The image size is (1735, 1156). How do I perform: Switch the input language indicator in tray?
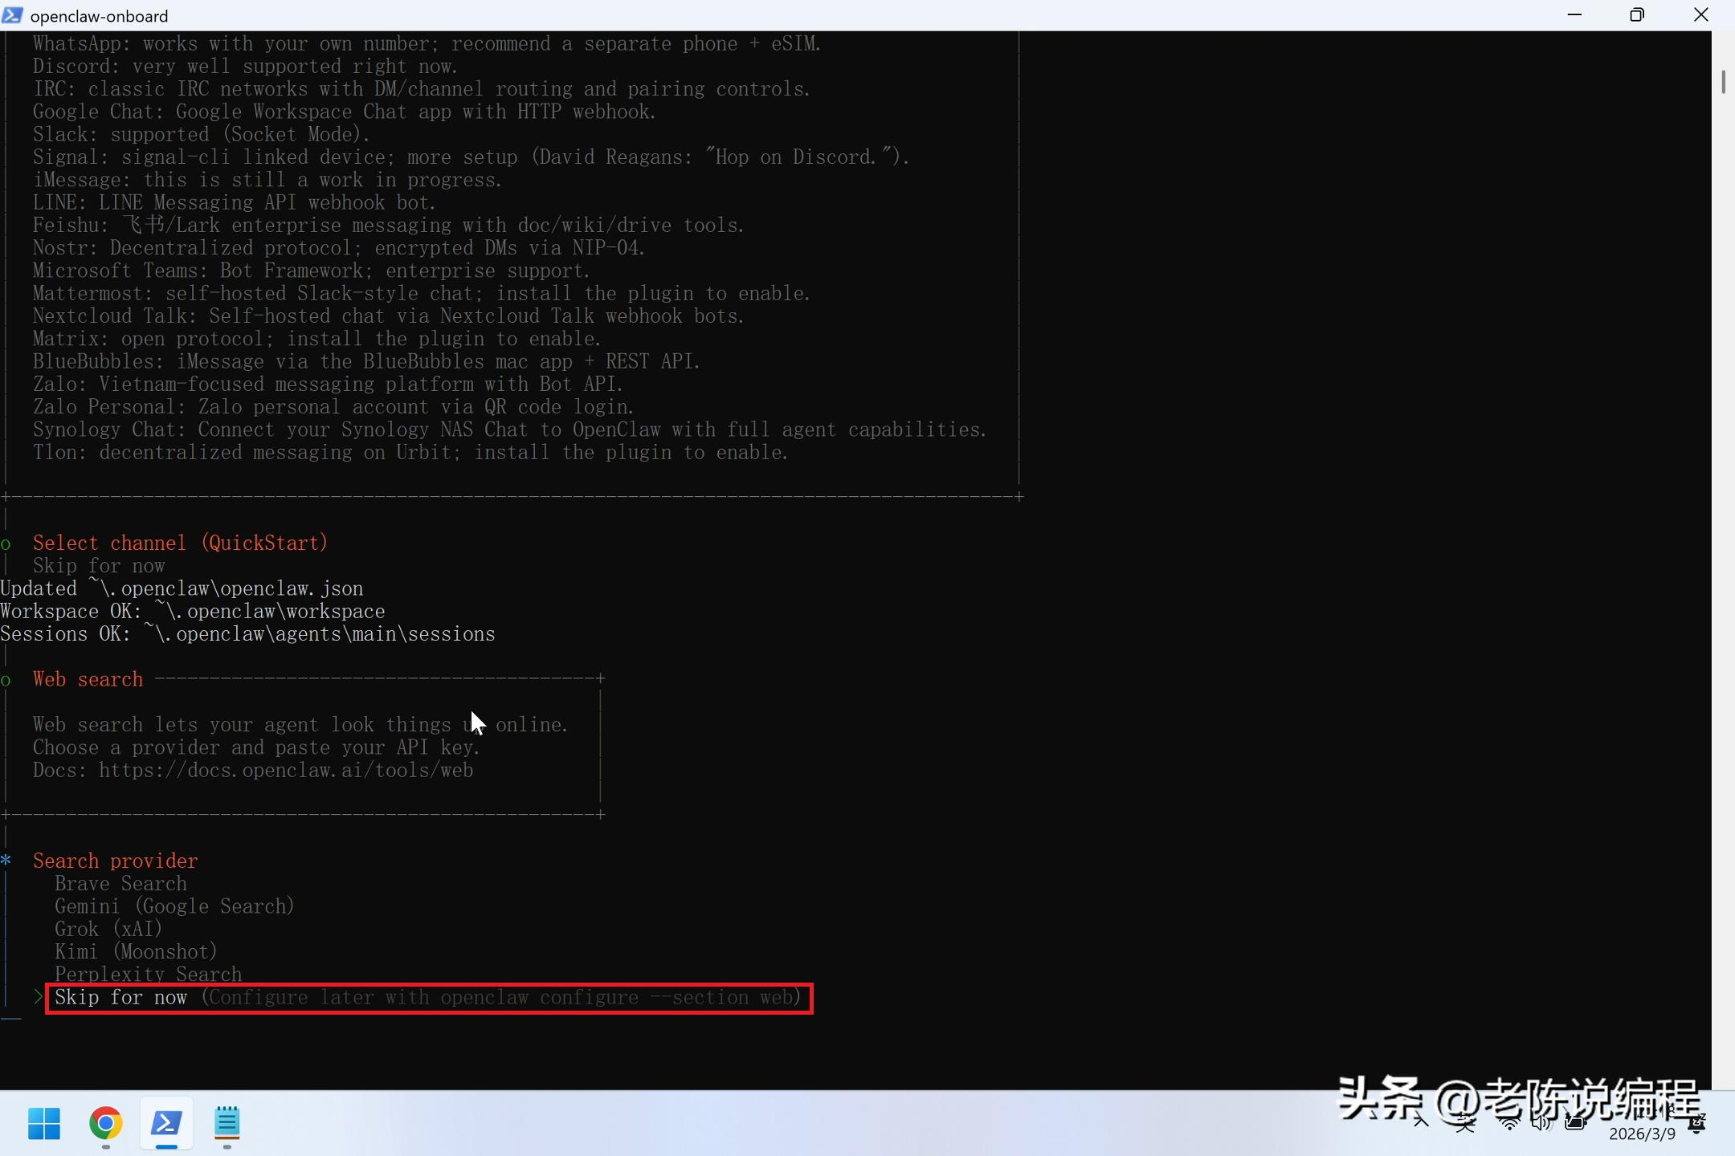(1465, 1123)
